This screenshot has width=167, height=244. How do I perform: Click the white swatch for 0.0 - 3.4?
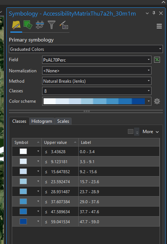23,151
